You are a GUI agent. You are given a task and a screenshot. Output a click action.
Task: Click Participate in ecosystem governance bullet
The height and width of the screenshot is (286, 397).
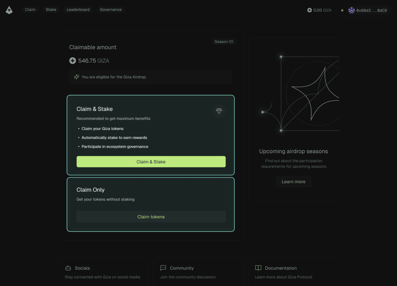pos(115,147)
